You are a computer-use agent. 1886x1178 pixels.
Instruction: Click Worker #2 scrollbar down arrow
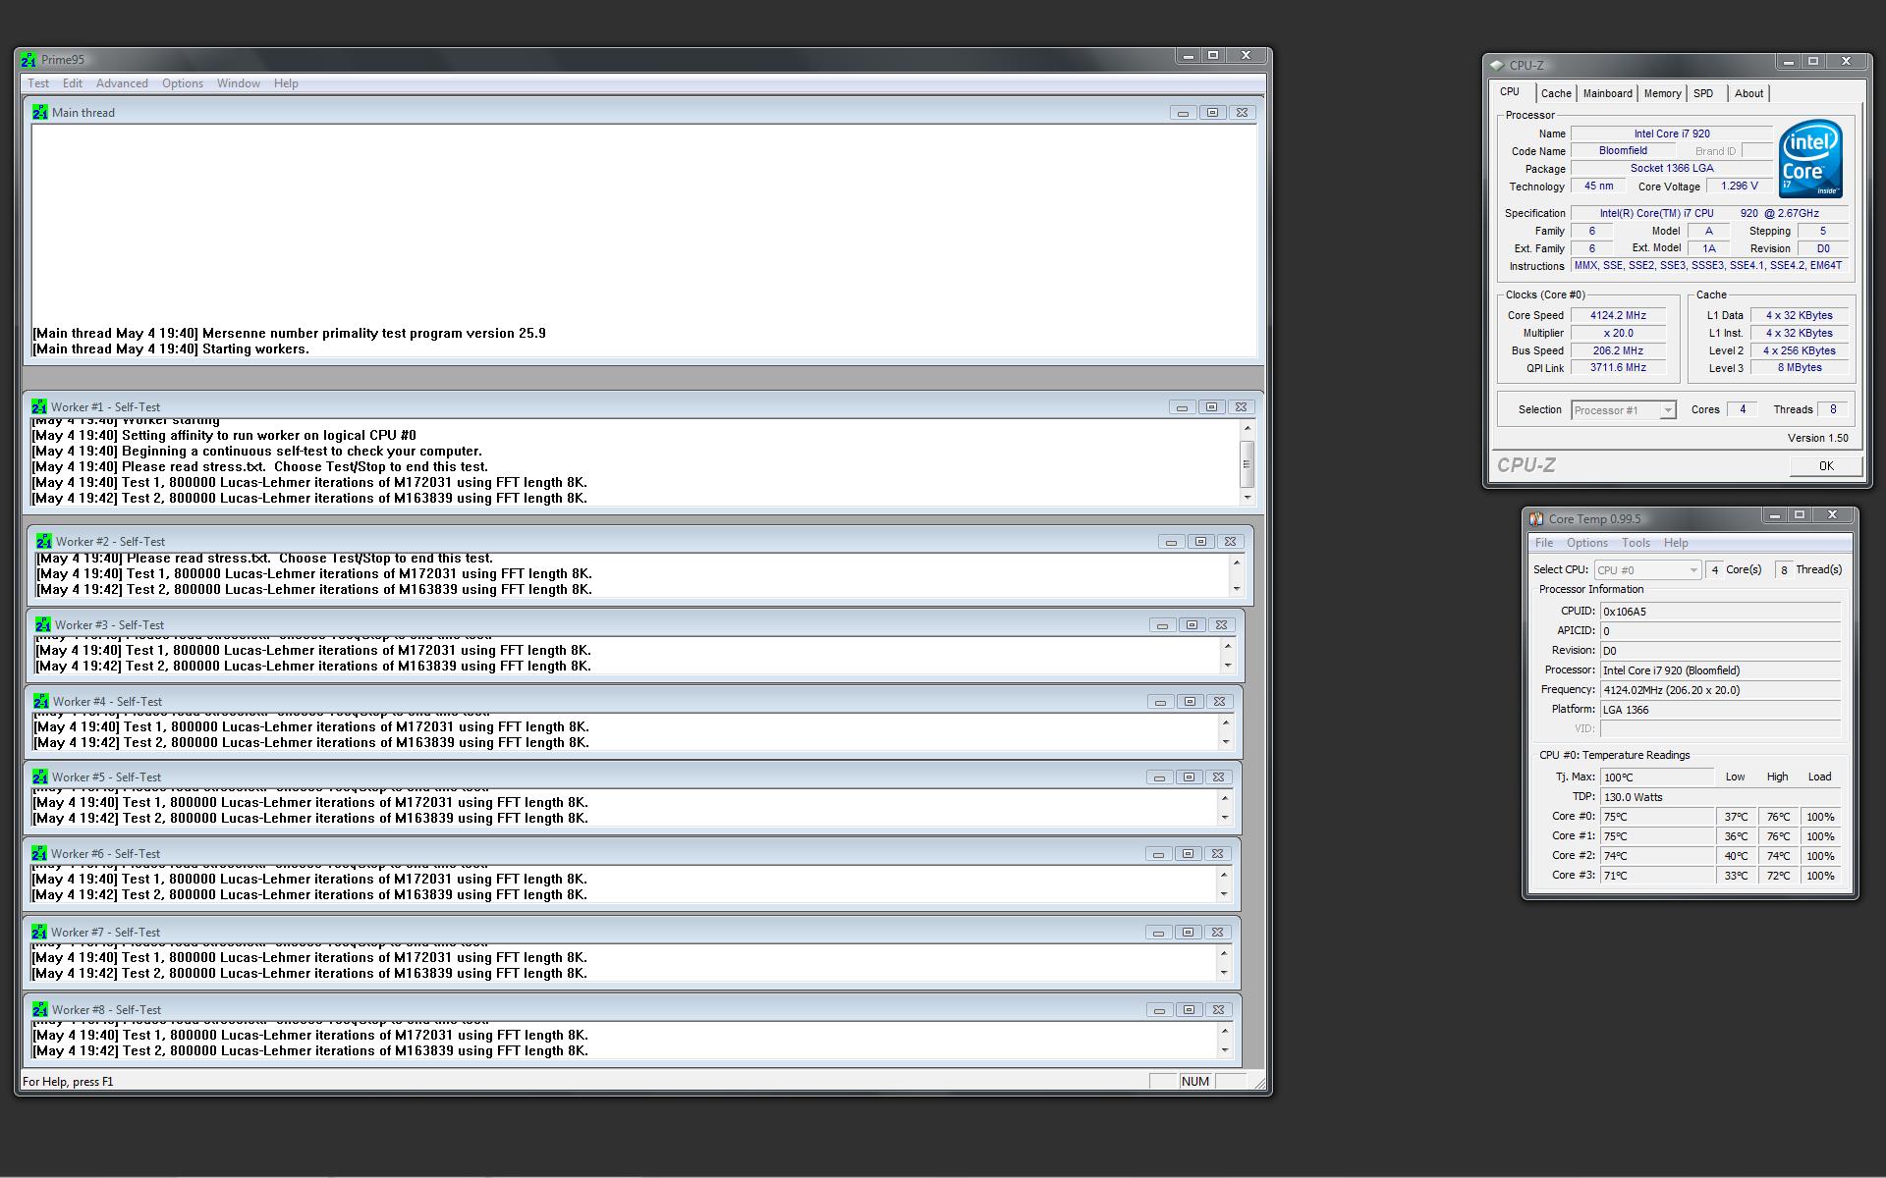[1236, 589]
